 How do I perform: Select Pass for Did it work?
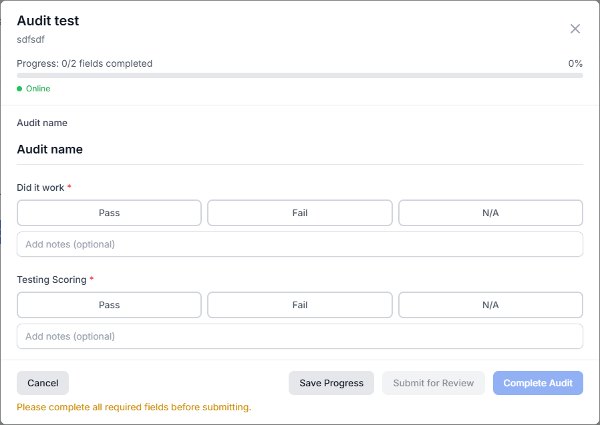[x=109, y=213]
